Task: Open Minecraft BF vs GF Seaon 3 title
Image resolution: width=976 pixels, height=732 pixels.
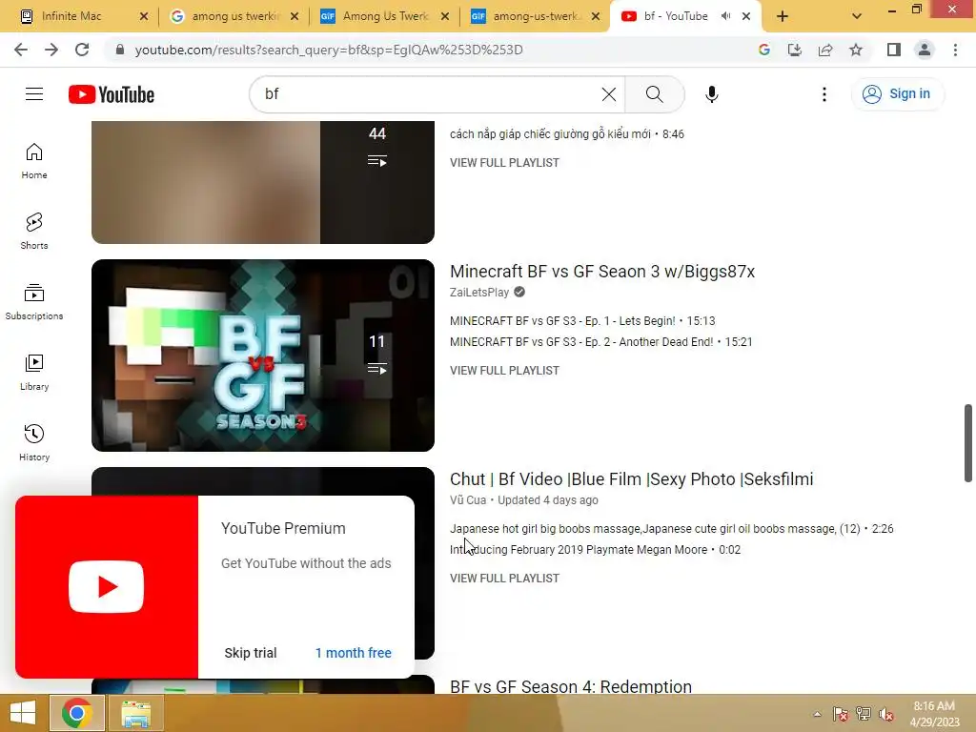Action: (602, 272)
